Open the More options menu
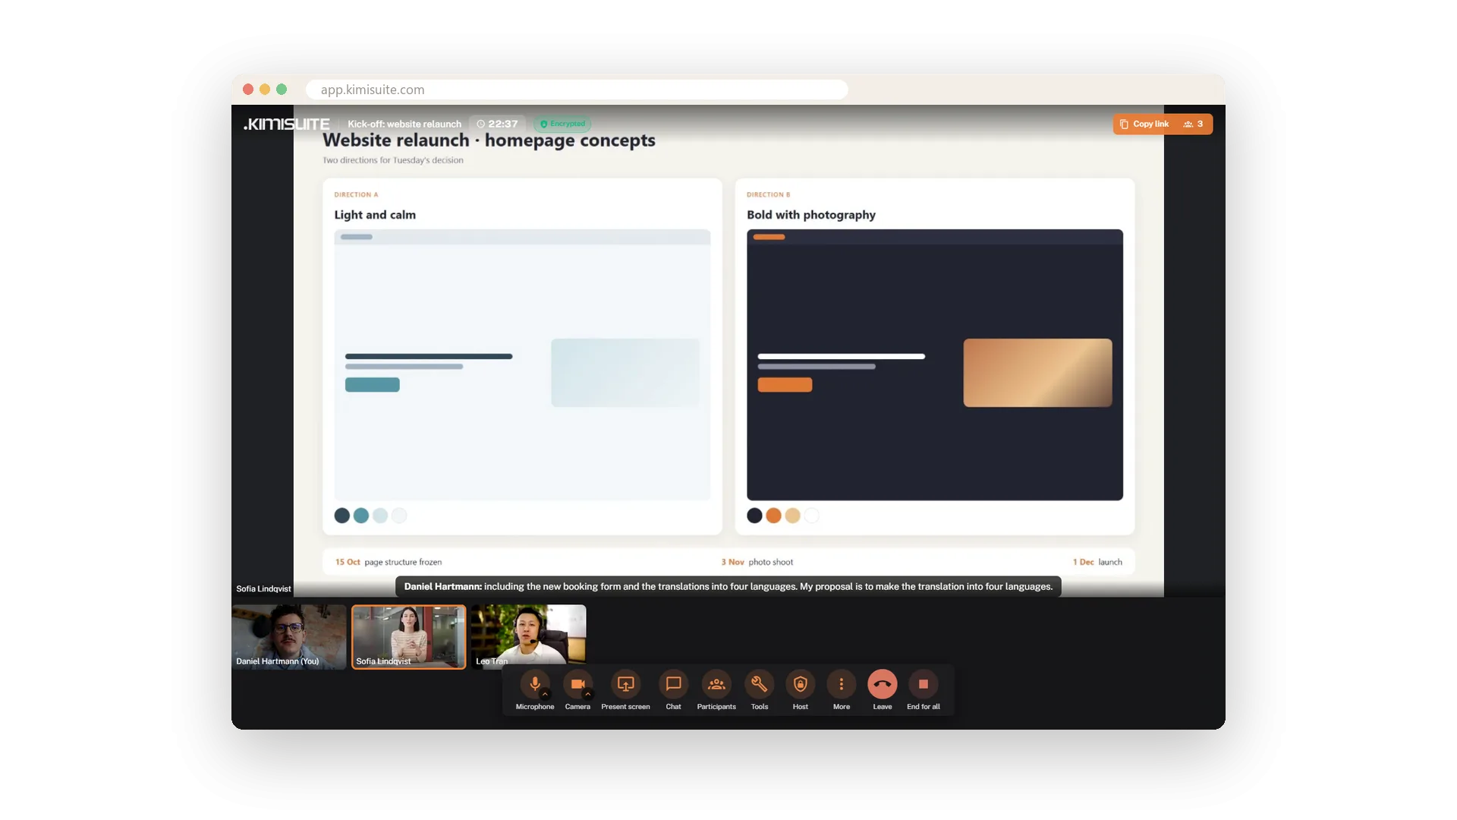Screen dimensions: 1457x820 (842, 683)
